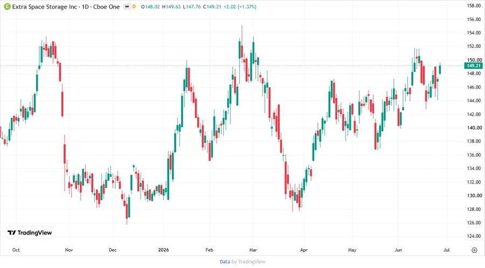Click the open value O148.02
Image resolution: width=485 pixels, height=268 pixels.
click(x=150, y=6)
